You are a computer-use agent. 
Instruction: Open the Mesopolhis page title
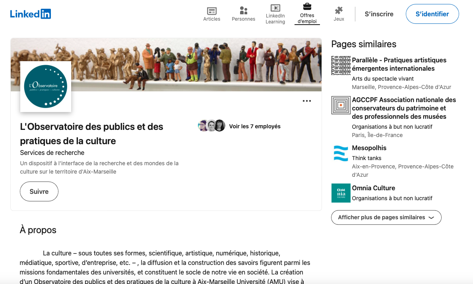pyautogui.click(x=369, y=148)
